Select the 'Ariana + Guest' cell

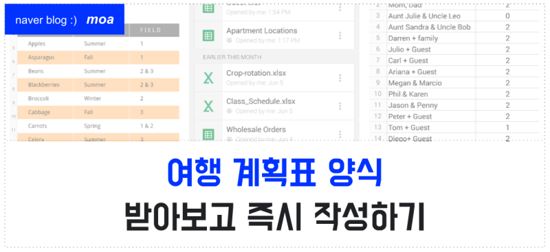click(x=431, y=72)
